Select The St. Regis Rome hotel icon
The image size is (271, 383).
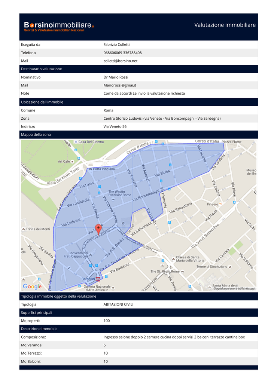point(182,272)
